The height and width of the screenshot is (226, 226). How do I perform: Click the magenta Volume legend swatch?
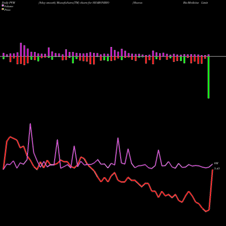point(3,5)
